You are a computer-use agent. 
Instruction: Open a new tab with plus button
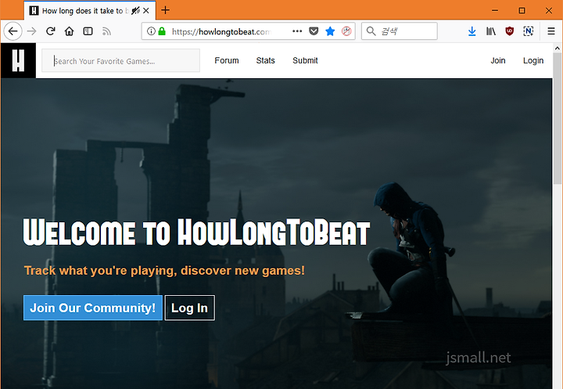pos(165,10)
